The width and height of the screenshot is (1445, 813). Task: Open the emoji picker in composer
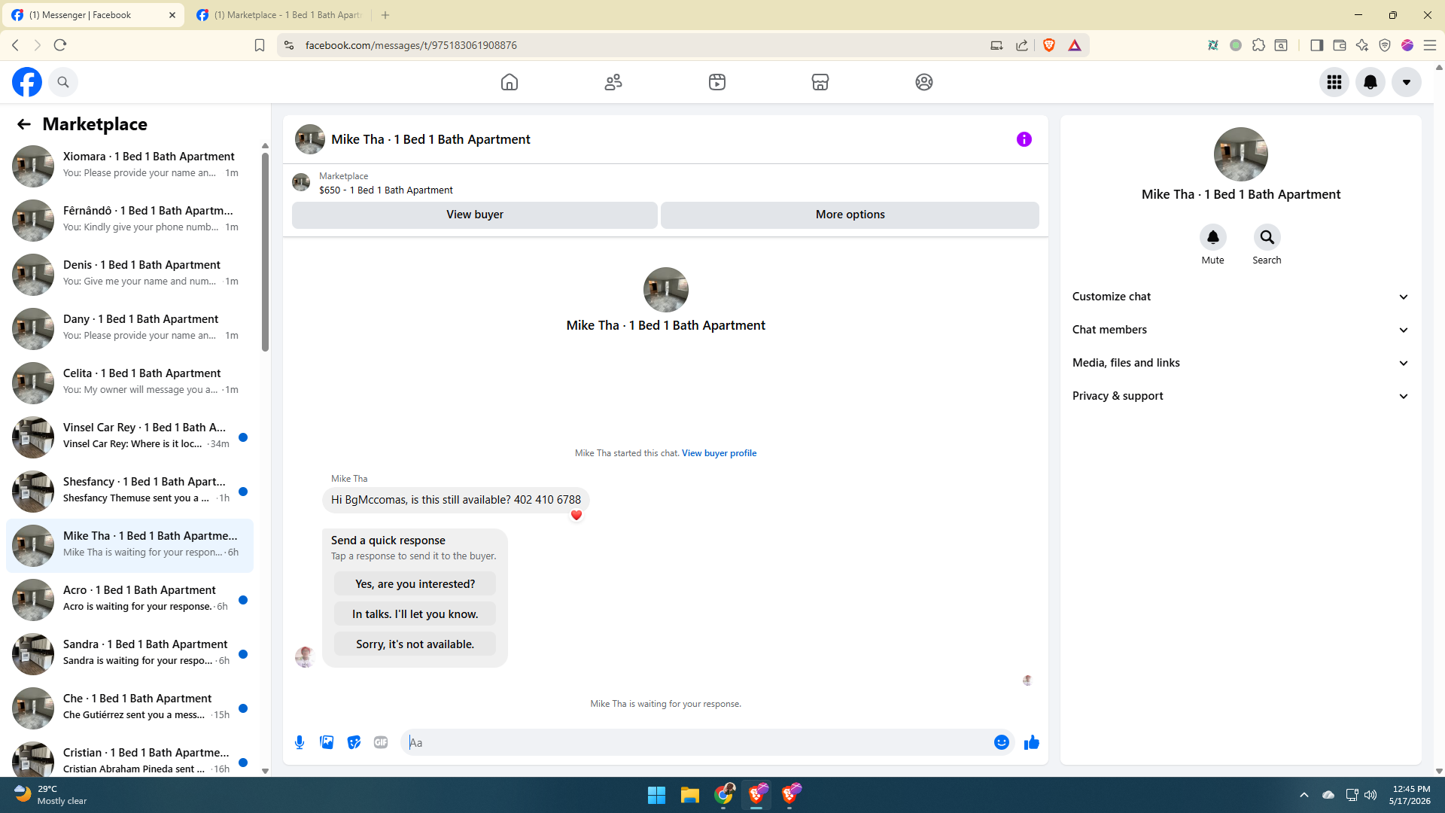[1002, 742]
